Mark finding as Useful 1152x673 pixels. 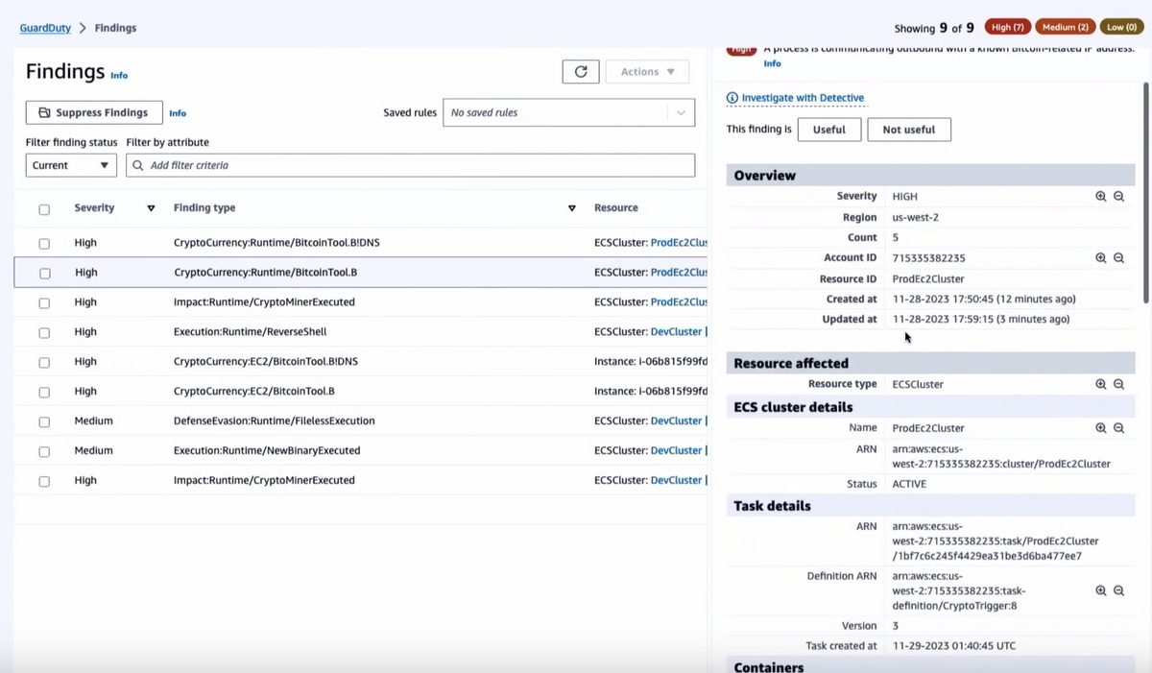829,130
